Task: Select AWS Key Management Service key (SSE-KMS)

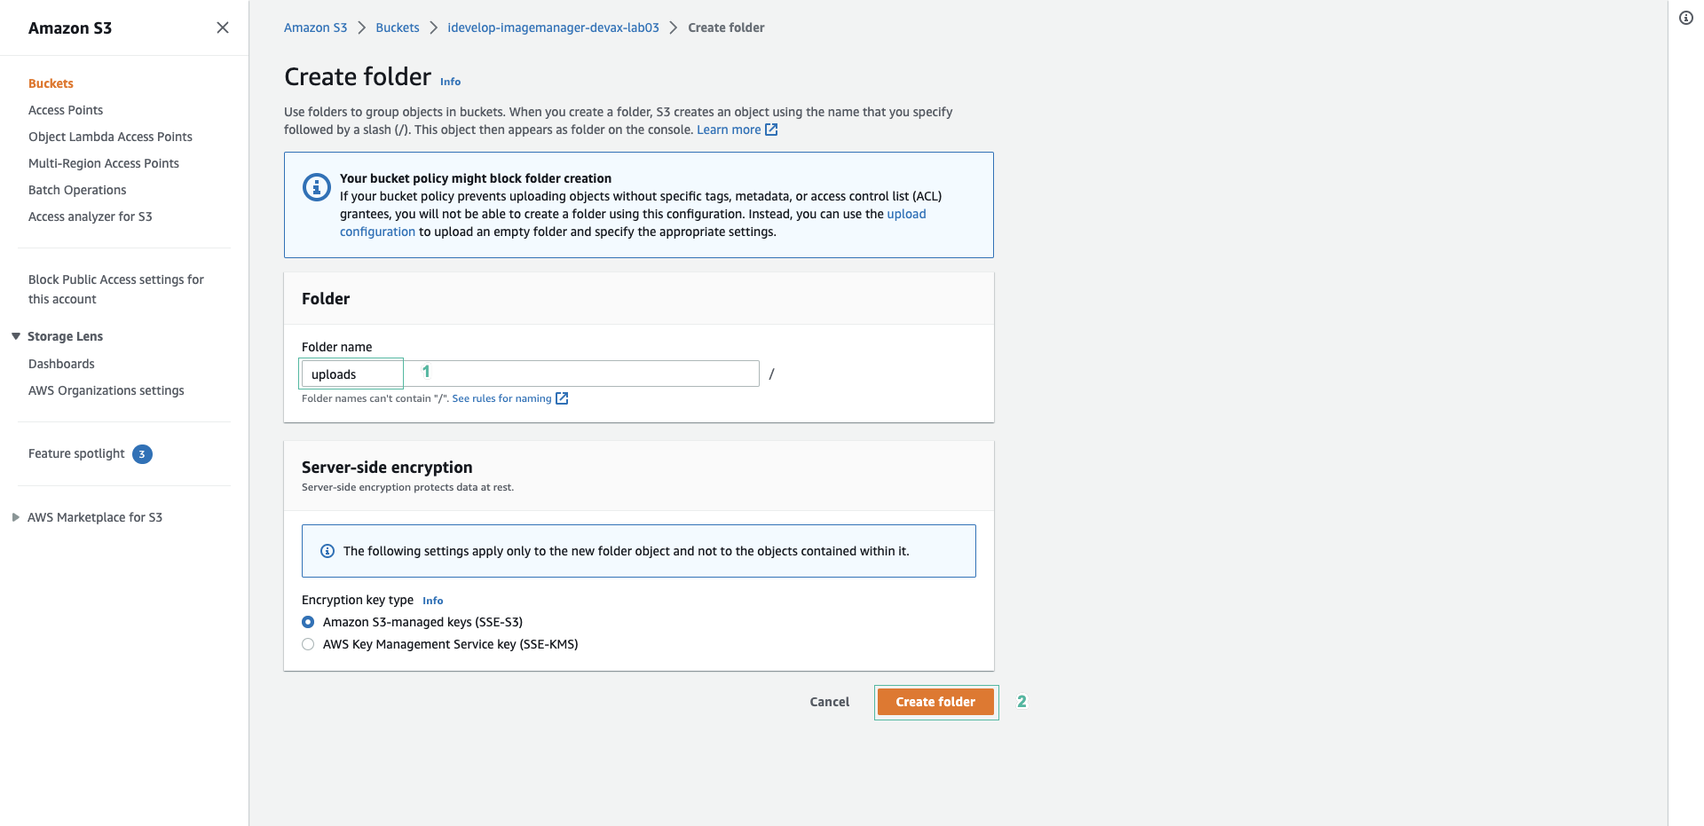Action: (x=308, y=644)
